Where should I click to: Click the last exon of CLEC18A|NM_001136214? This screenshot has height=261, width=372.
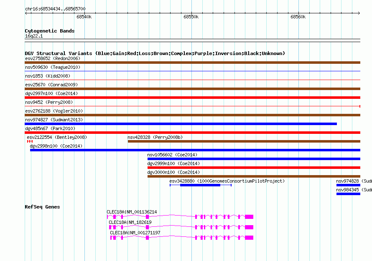click(249, 217)
